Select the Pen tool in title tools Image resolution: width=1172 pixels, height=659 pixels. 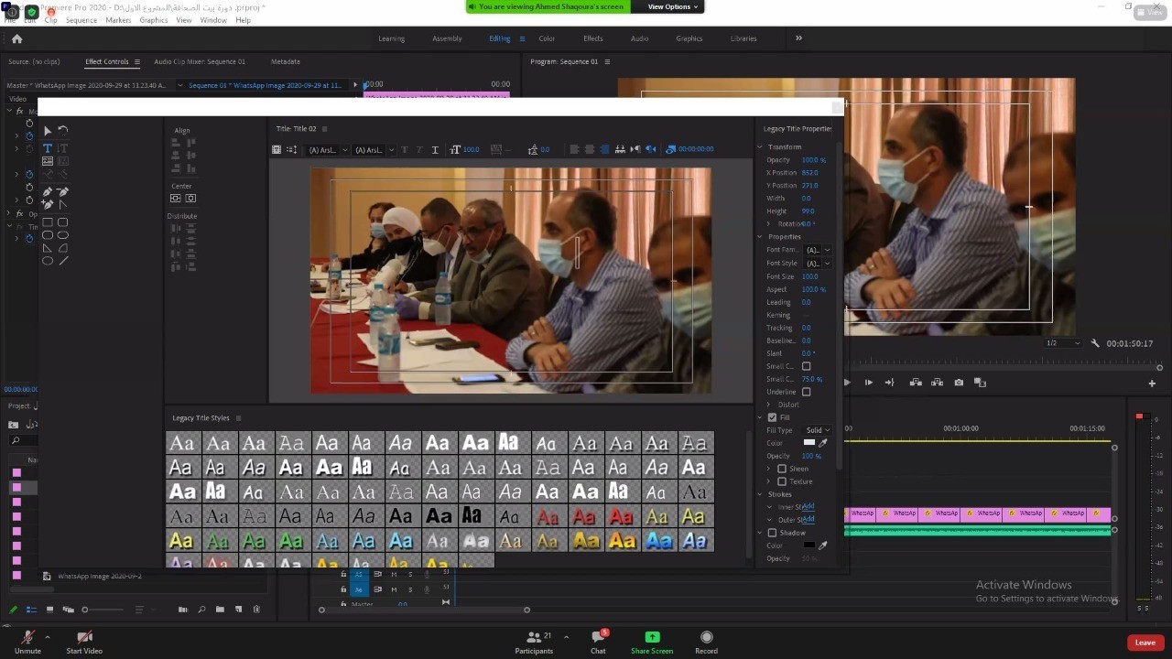click(x=48, y=192)
